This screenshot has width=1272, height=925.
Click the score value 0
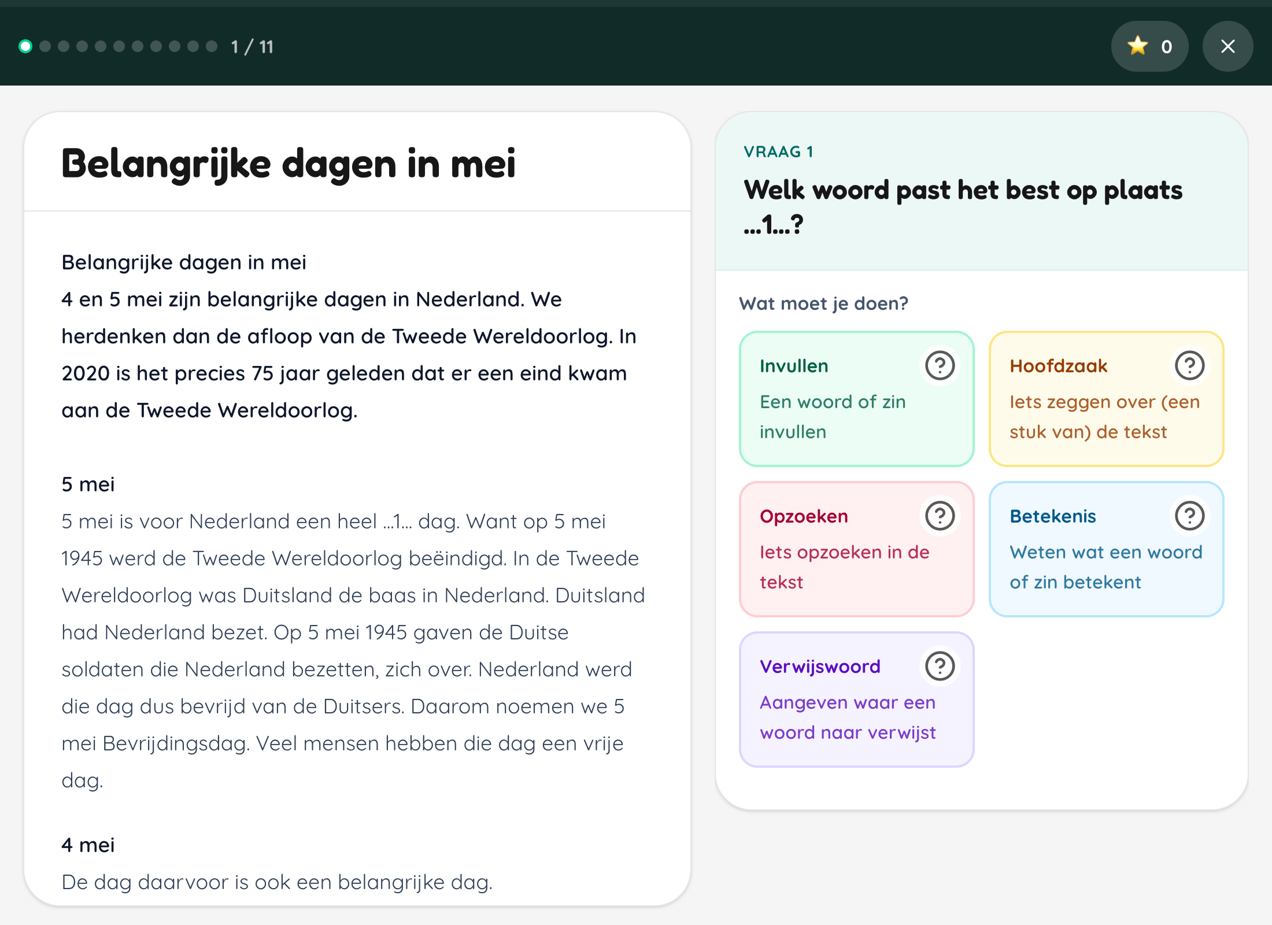[1166, 47]
